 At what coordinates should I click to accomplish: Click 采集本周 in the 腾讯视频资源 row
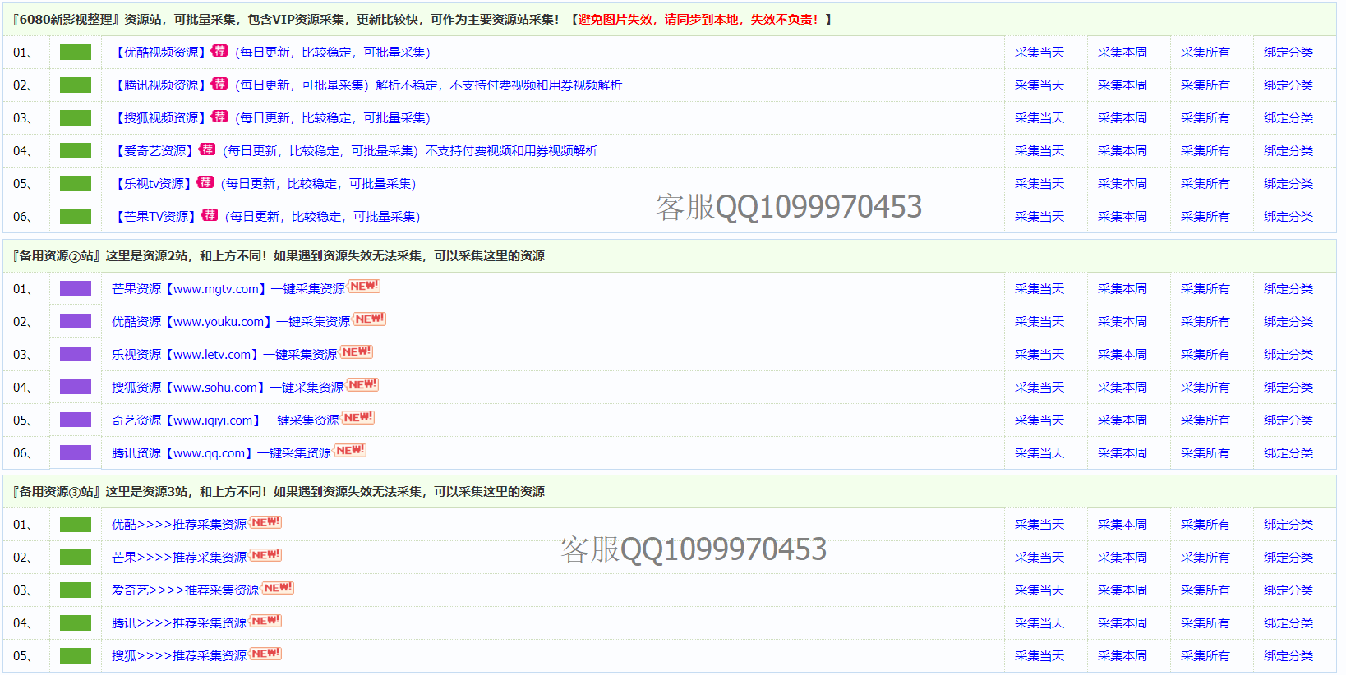click(x=1122, y=85)
